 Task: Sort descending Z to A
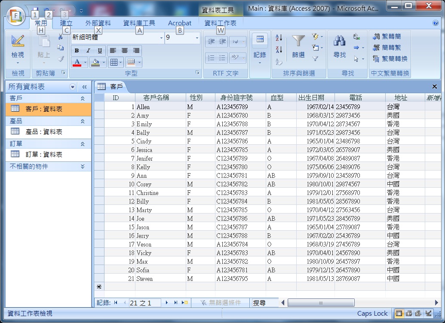(279, 50)
